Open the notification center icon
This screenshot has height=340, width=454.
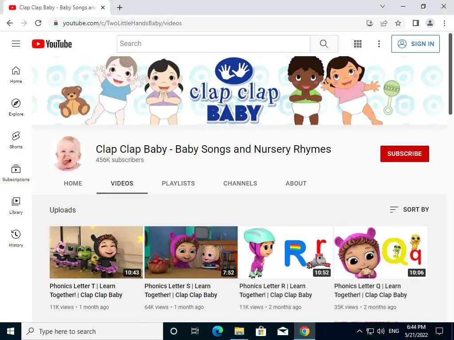tap(439, 331)
